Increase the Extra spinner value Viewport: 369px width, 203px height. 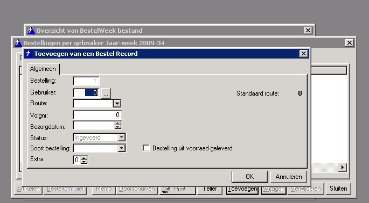(x=84, y=158)
